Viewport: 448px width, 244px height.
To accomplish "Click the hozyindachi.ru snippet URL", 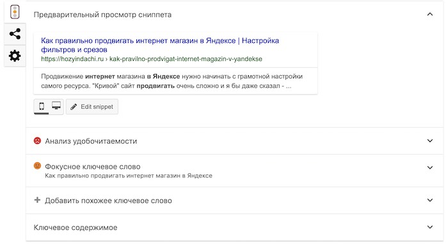I will [x=152, y=59].
